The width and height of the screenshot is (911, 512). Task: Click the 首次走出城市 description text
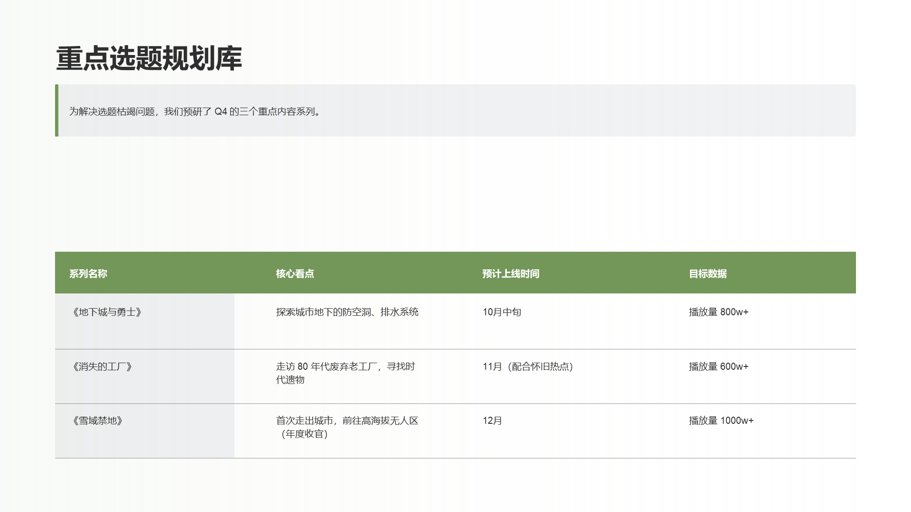click(x=348, y=421)
